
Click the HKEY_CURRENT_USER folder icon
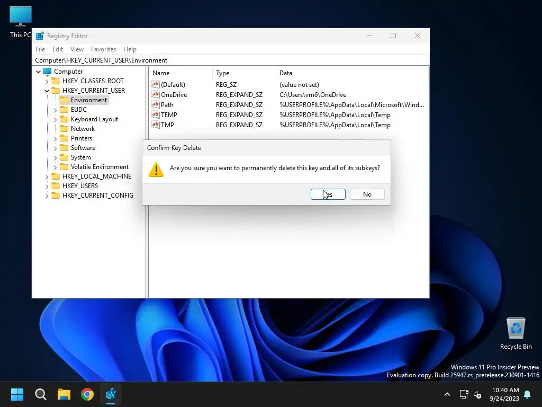55,90
